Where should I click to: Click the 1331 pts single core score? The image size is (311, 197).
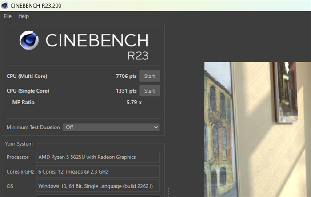click(x=126, y=91)
